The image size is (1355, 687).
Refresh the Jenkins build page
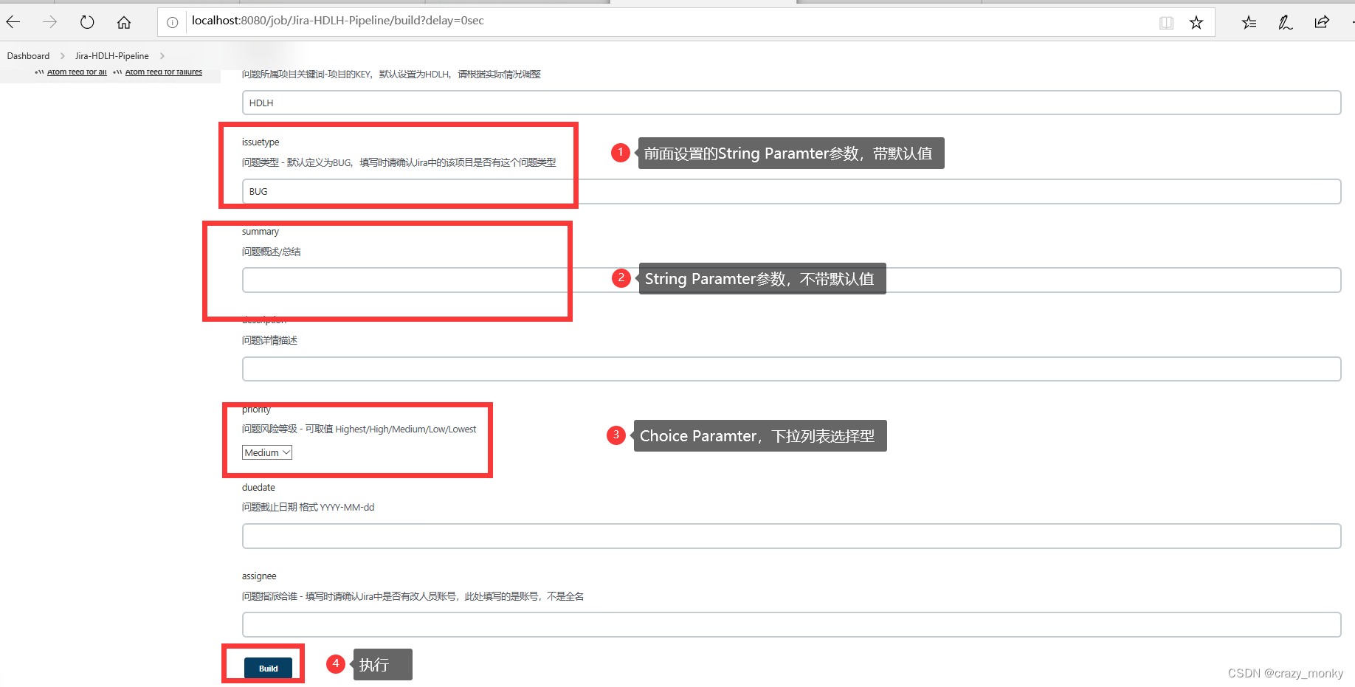click(x=86, y=22)
